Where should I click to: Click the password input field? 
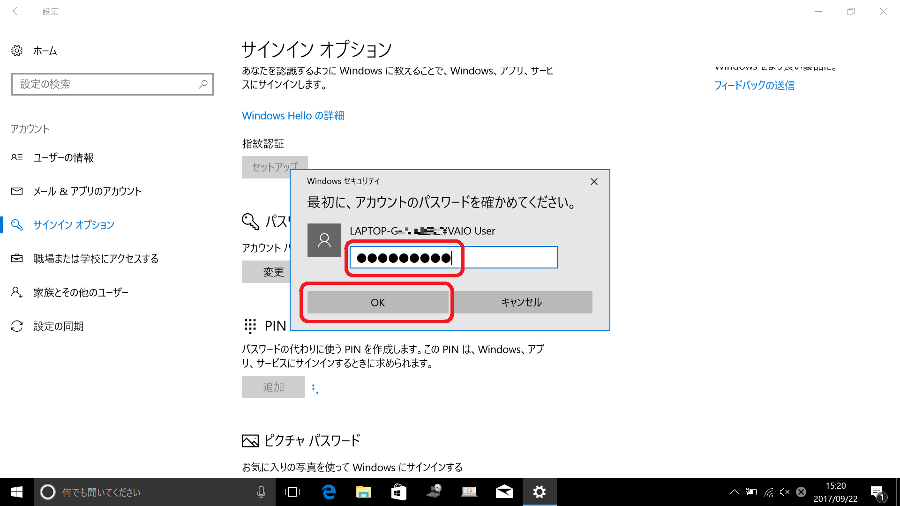click(x=453, y=257)
